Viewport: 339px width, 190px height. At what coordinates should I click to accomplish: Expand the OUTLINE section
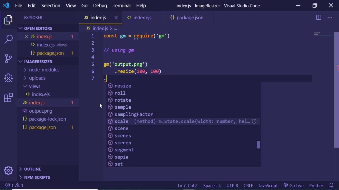32,169
